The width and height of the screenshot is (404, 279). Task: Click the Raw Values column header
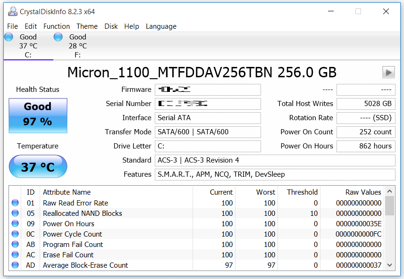point(352,192)
